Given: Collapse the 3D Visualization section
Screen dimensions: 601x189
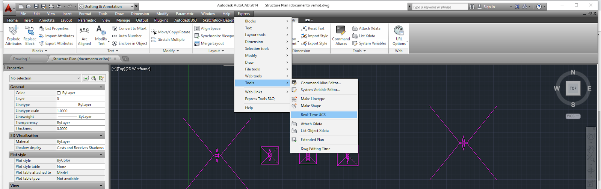Looking at the screenshot, I should (x=101, y=135).
